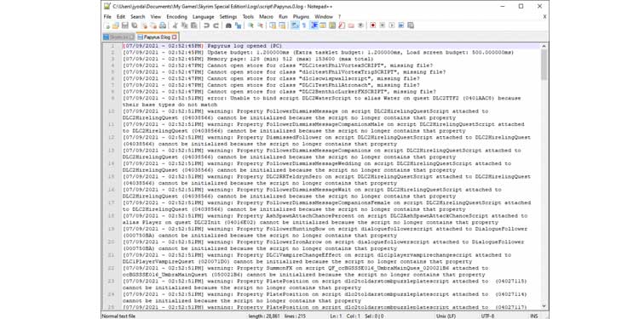Screen dimensions: 639x319
Task: Play back recorded macro icon
Action: click(x=392, y=26)
